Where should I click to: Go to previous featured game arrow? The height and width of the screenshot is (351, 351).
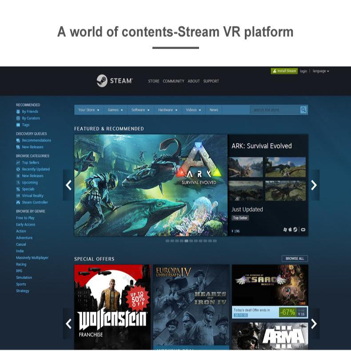68,185
